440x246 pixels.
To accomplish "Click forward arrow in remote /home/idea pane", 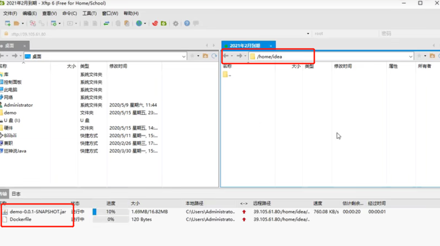I will 239,56.
